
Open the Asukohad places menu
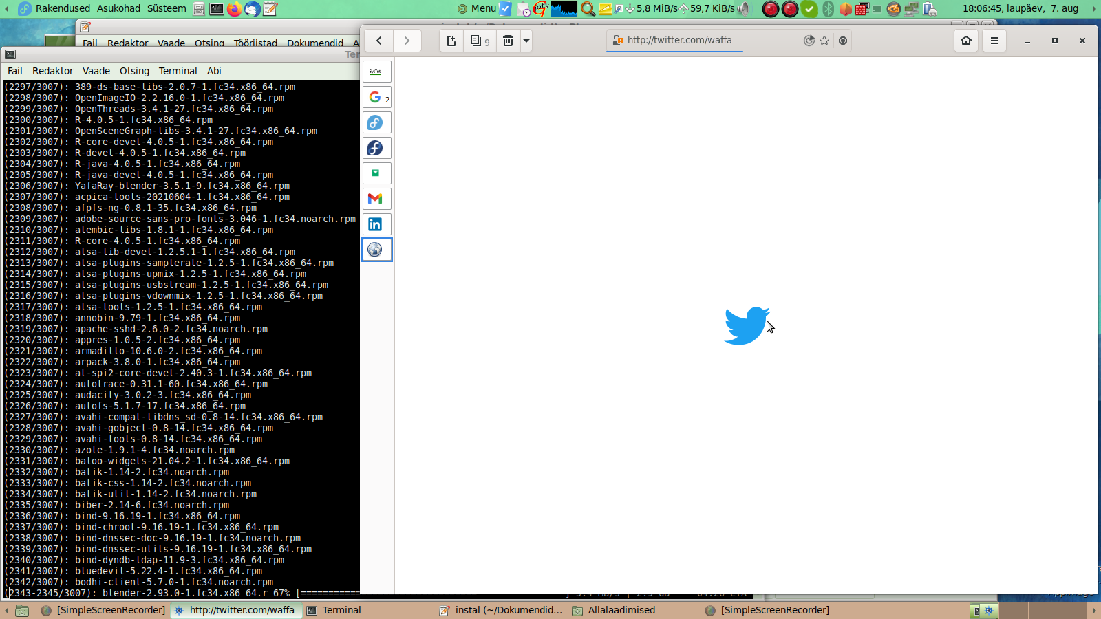[x=119, y=8]
